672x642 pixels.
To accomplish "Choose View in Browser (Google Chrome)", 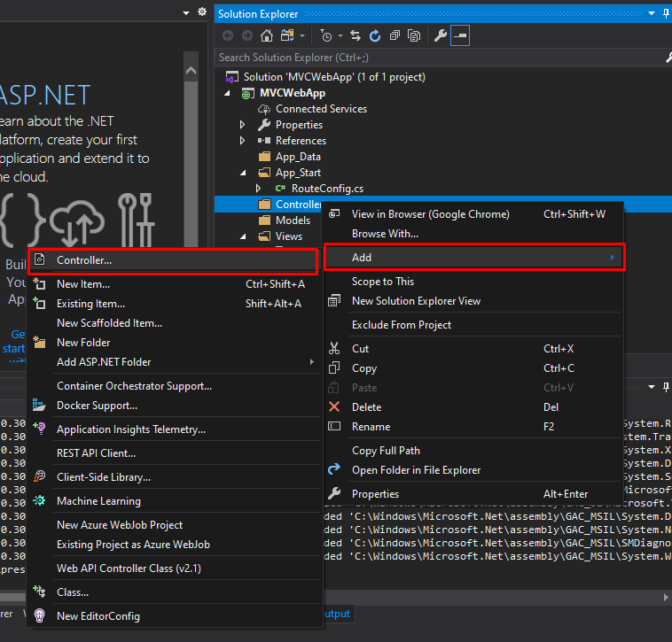I will [473, 214].
